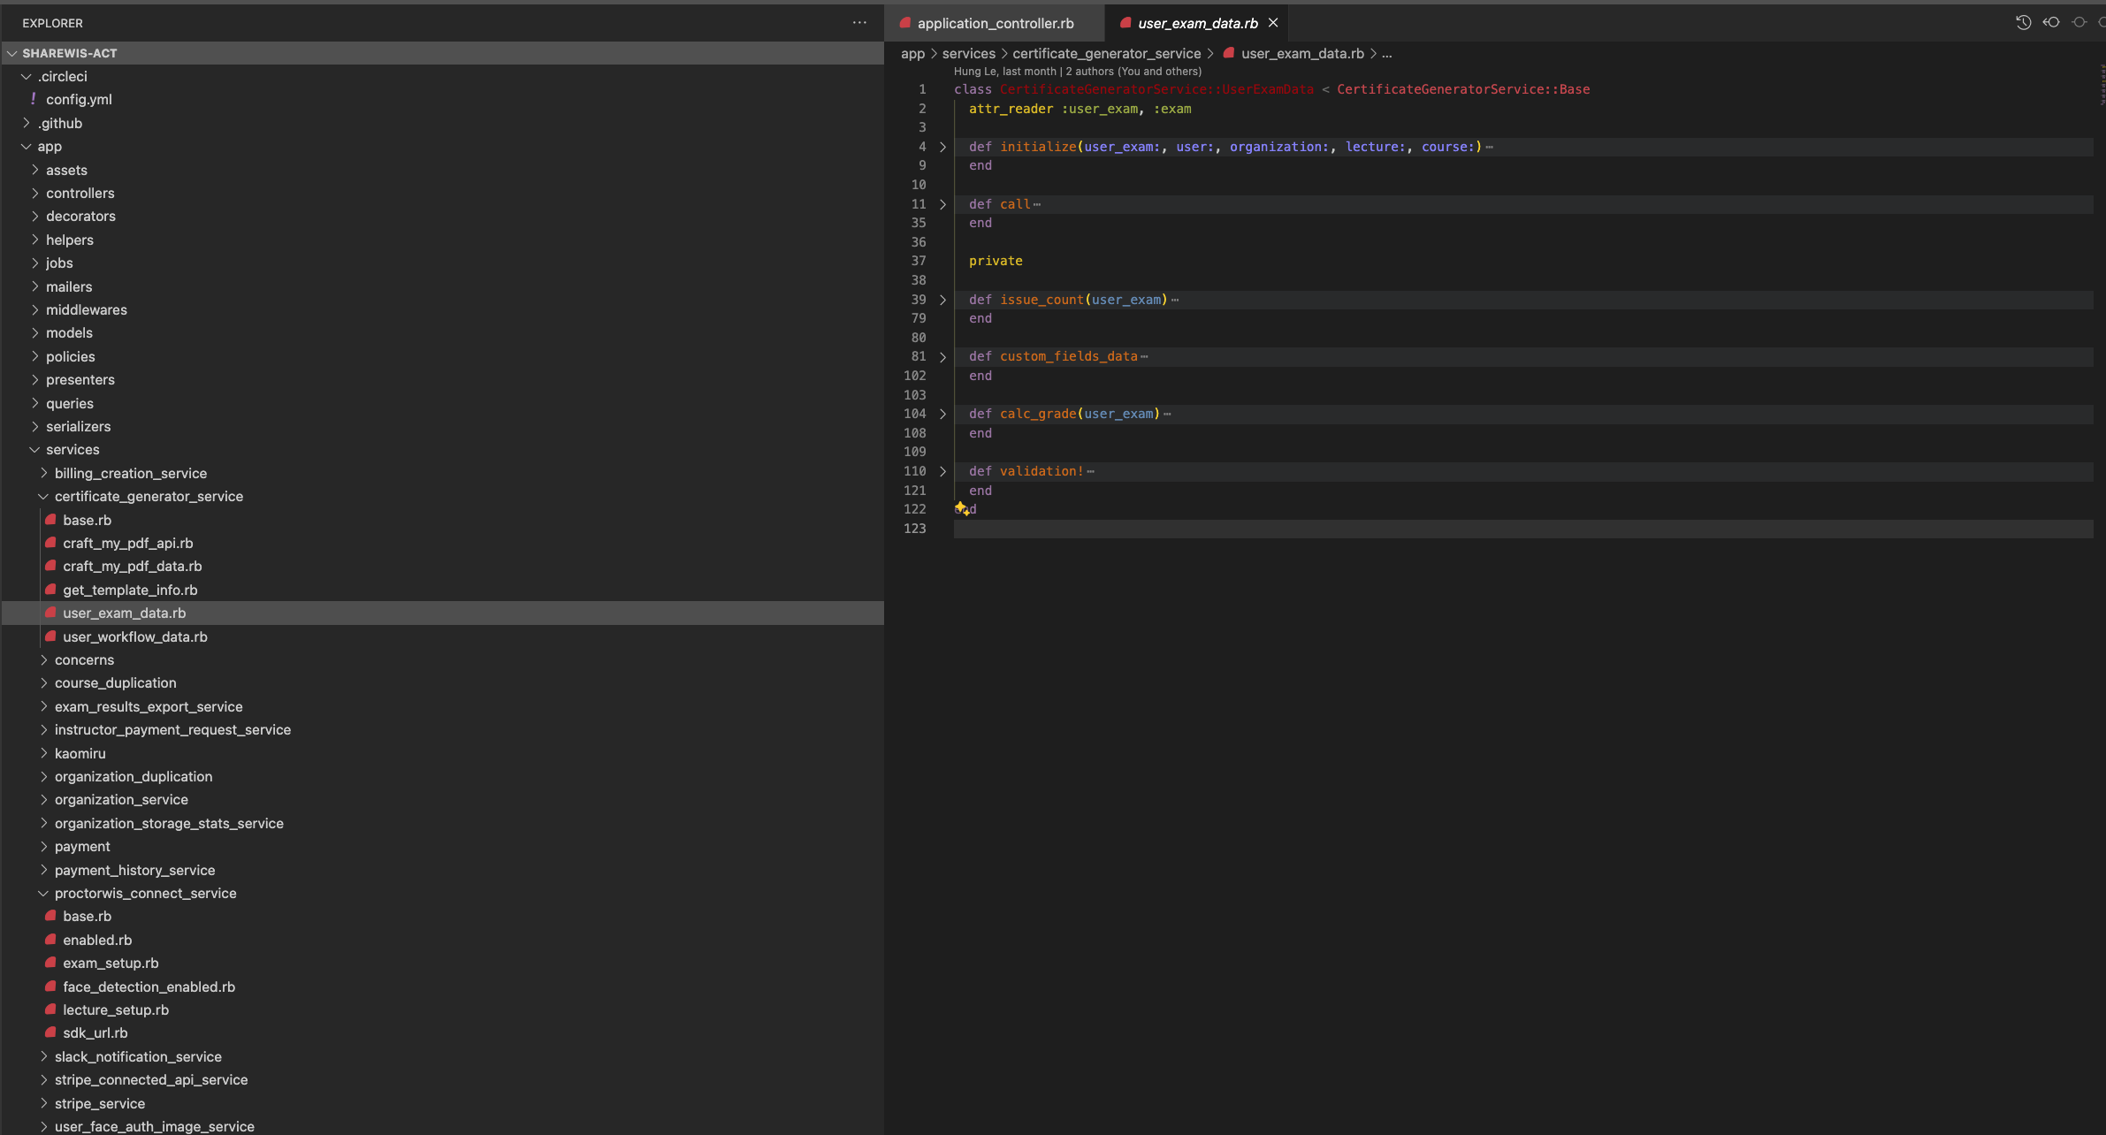Unfold calc_grade method on line 104

point(942,414)
